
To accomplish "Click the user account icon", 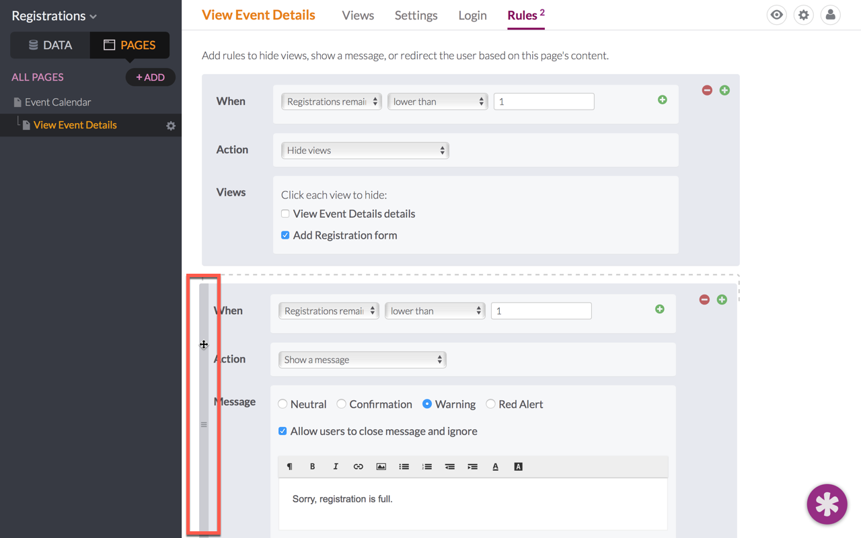I will click(831, 15).
